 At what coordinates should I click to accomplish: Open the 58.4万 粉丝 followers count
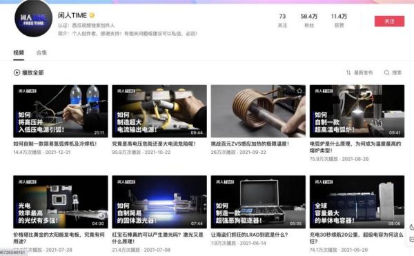click(309, 21)
